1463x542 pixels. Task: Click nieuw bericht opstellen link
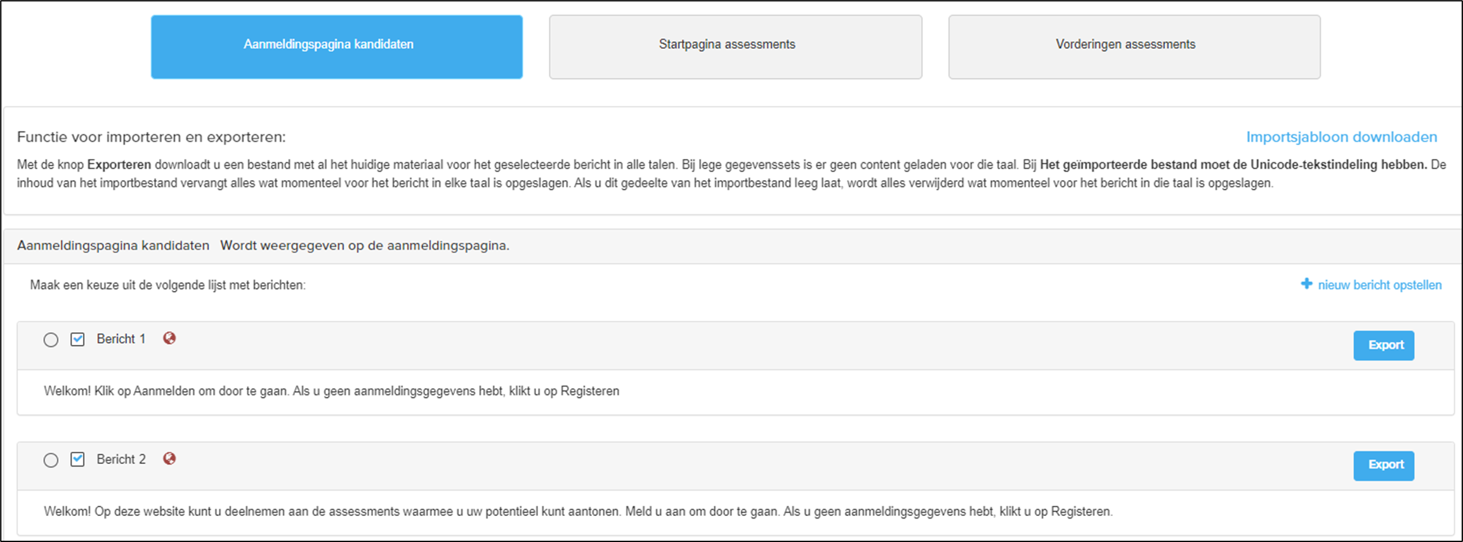(1380, 285)
